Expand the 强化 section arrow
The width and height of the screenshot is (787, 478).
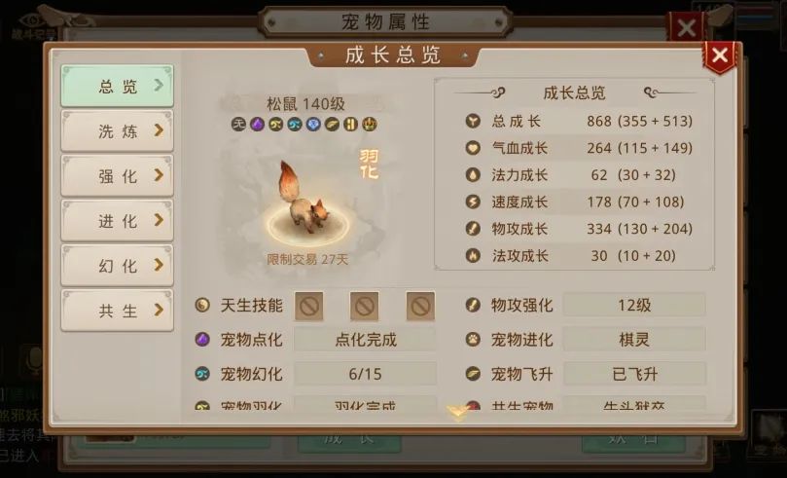[x=159, y=175]
